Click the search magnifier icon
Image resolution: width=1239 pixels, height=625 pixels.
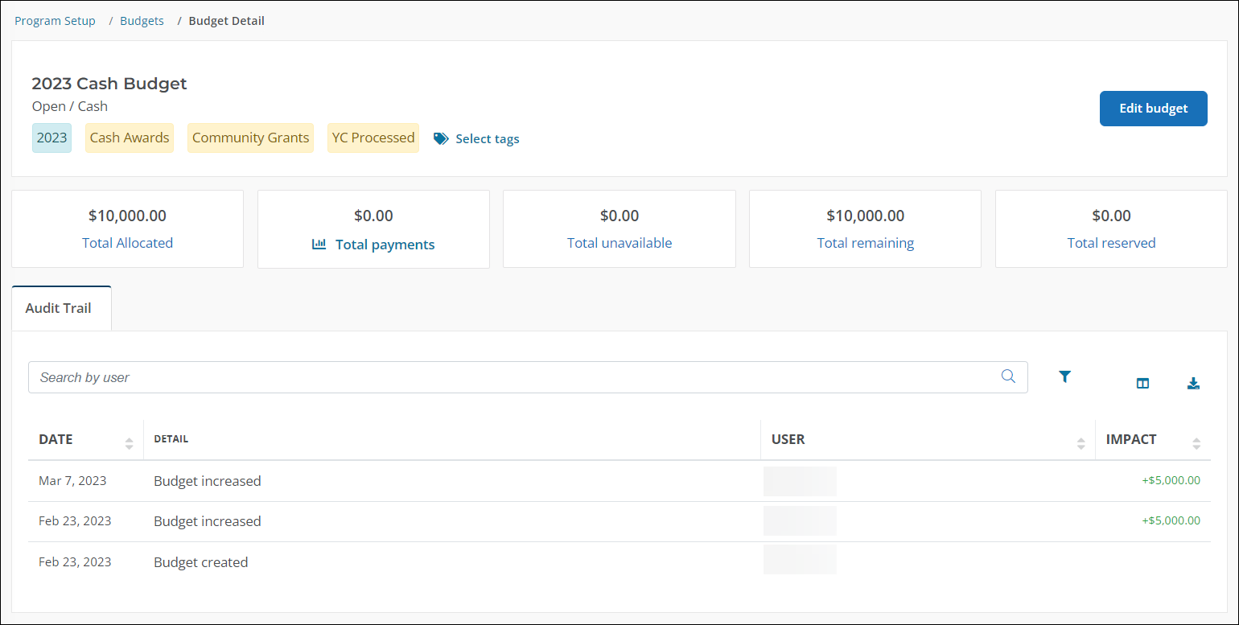[x=1008, y=376]
